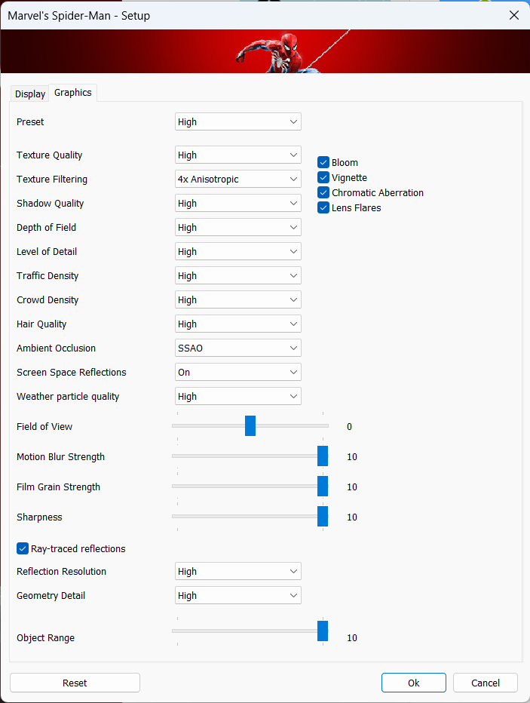This screenshot has height=703, width=530.
Task: Close the Spider-Man Setup window
Action: click(x=513, y=15)
